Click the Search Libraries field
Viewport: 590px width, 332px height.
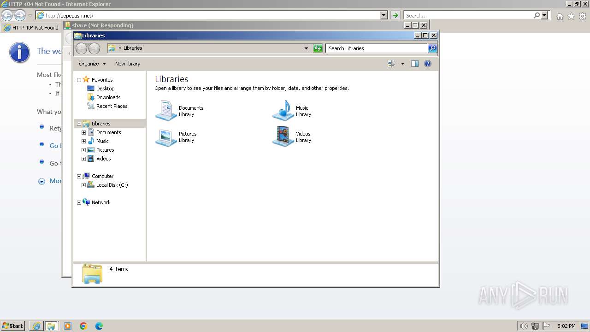coord(377,48)
